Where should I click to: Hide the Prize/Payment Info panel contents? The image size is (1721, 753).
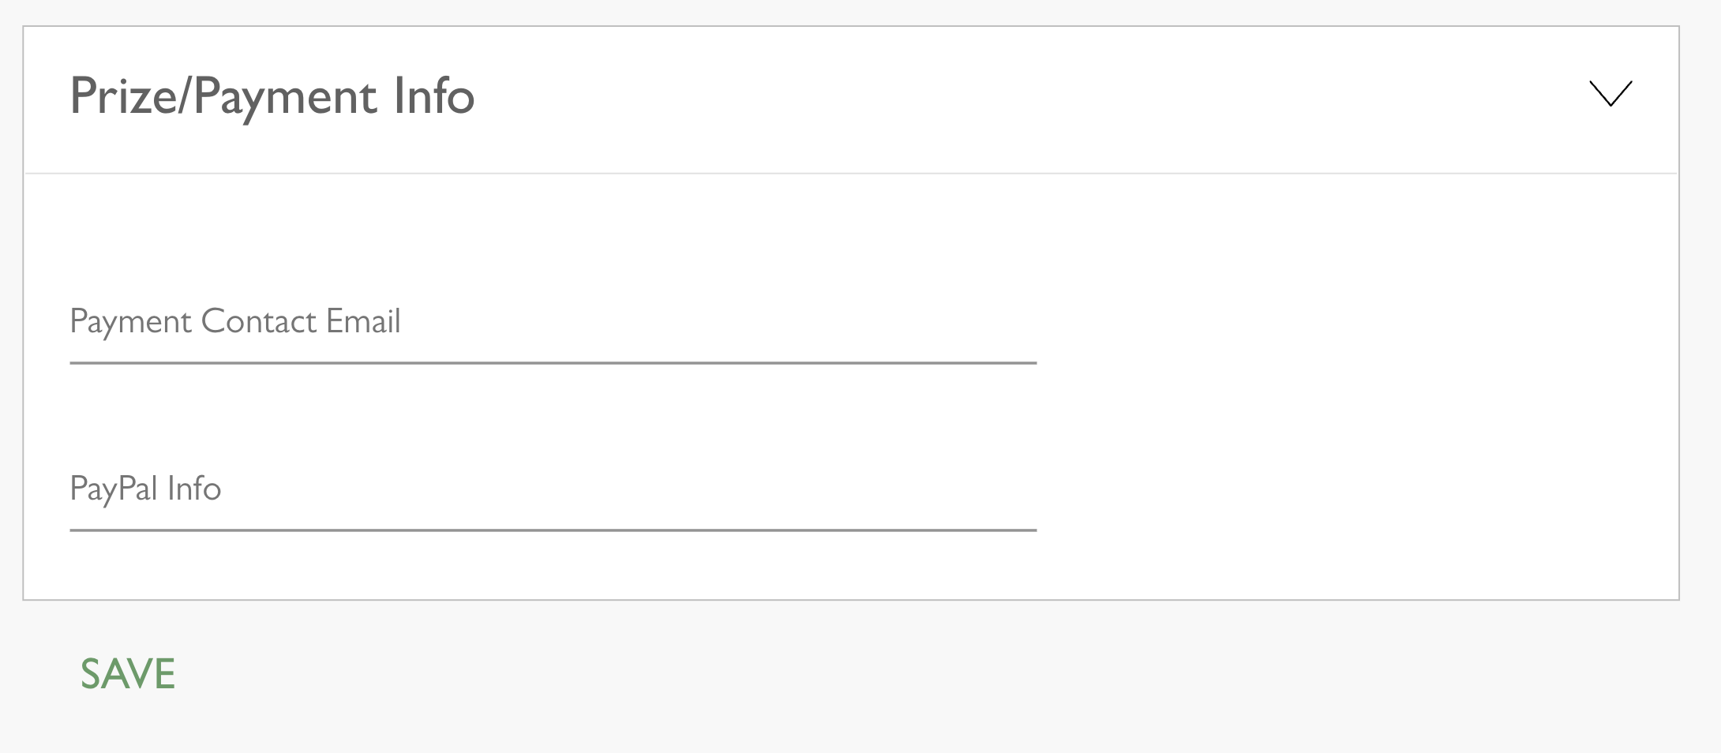pyautogui.click(x=1610, y=94)
